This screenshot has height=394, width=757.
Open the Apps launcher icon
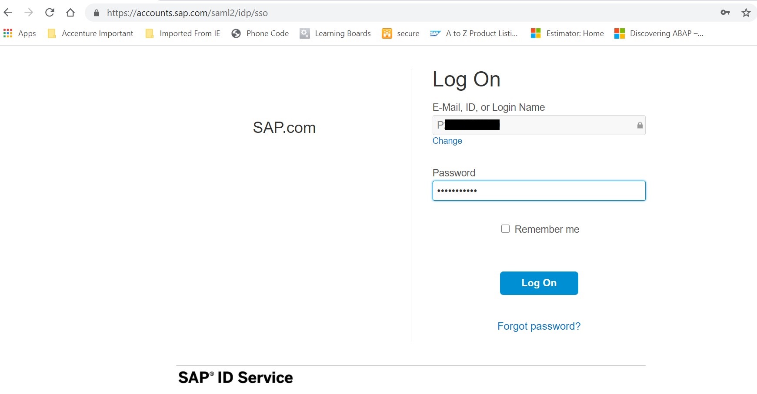pyautogui.click(x=7, y=33)
